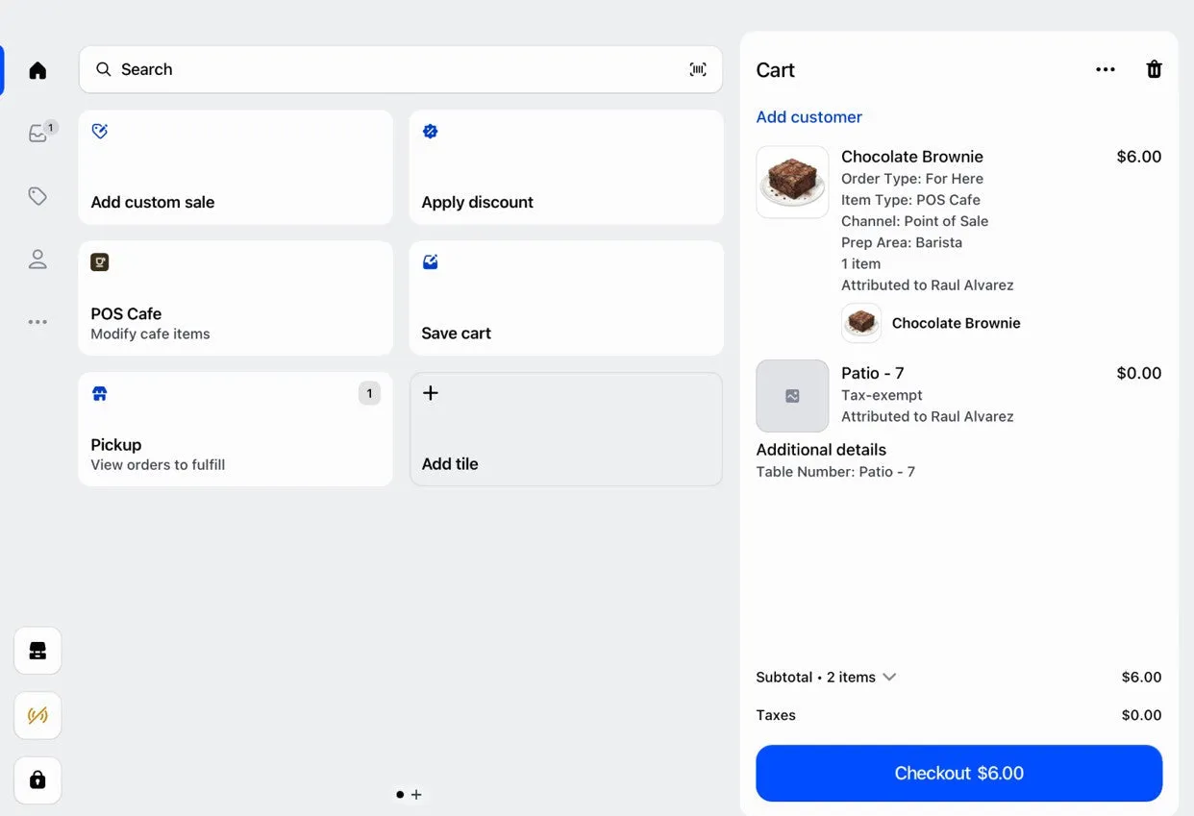This screenshot has width=1194, height=816.
Task: Click the Add custom sale tile icon
Action: [x=99, y=131]
